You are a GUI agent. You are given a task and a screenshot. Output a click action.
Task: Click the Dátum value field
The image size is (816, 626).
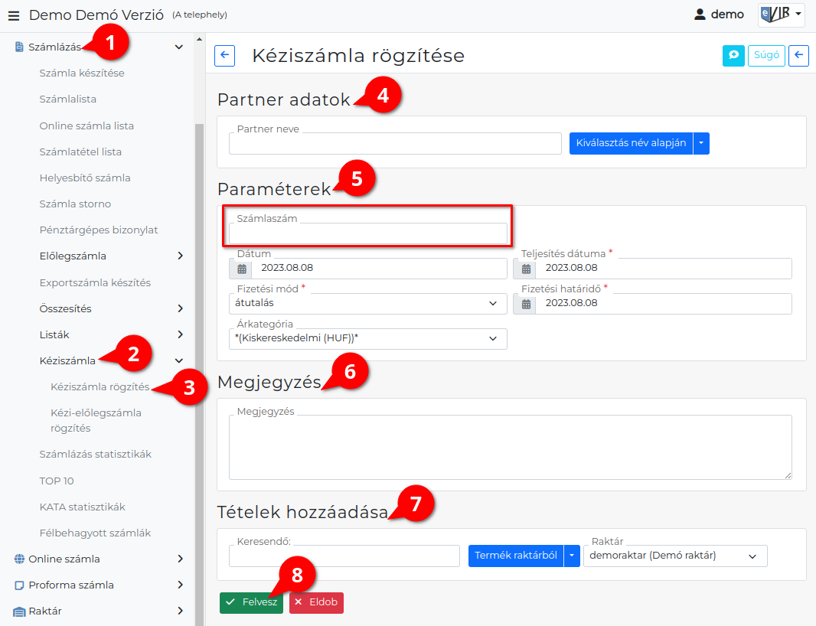pos(379,269)
